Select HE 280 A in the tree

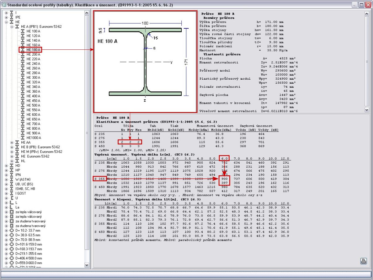click(33, 73)
